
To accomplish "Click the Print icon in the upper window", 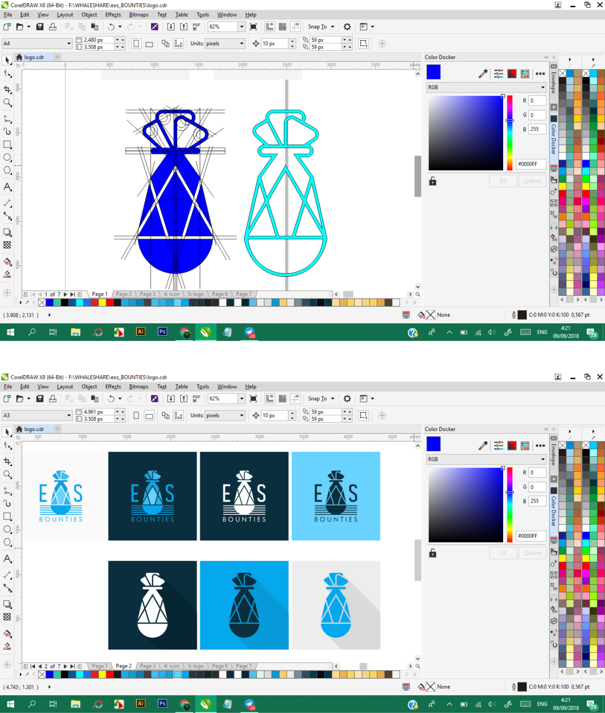I will [x=52, y=27].
